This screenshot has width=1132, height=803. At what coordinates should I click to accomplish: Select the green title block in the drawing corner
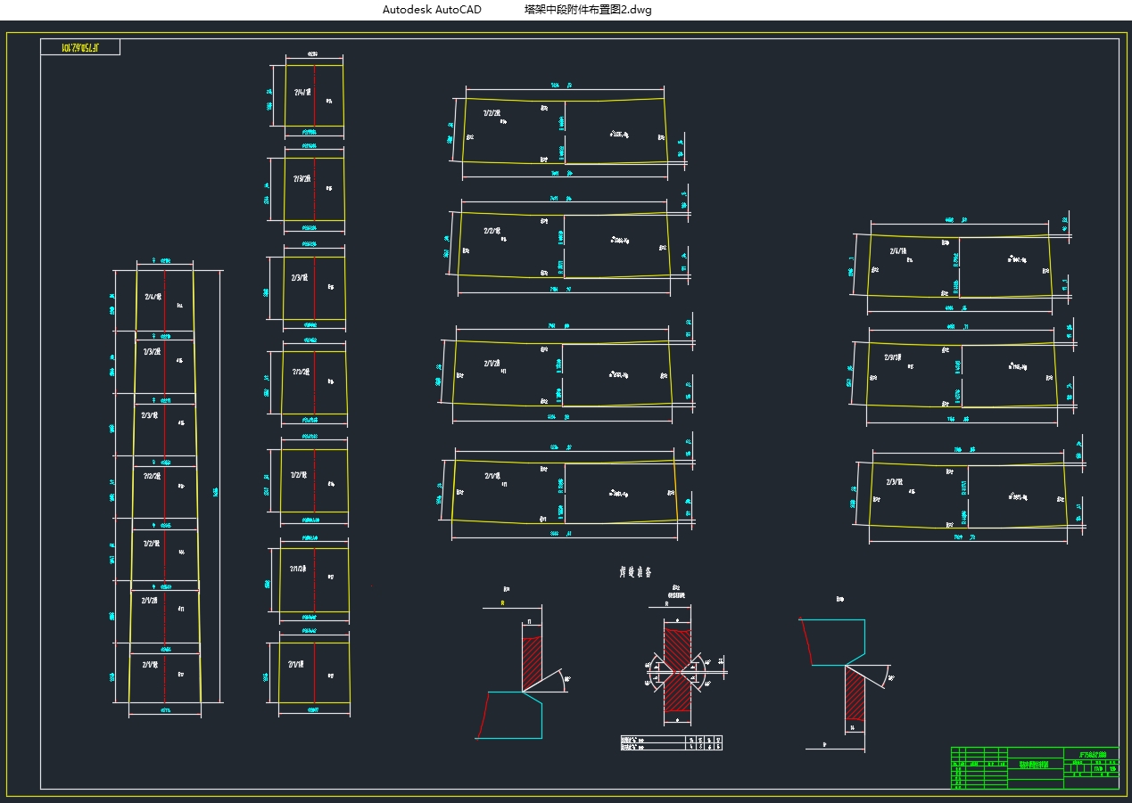pos(1036,767)
